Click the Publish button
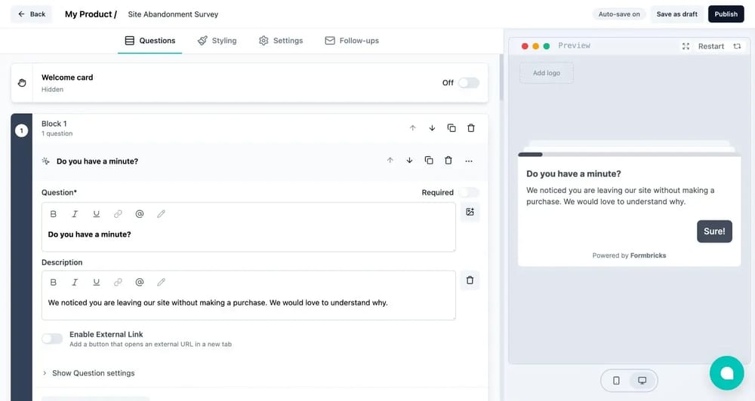 coord(726,14)
